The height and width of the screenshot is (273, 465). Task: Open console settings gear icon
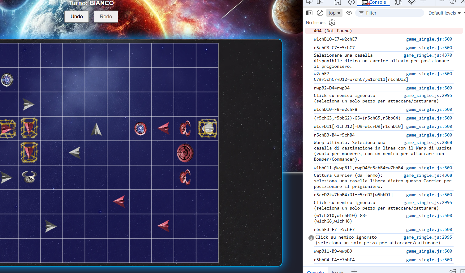click(x=332, y=23)
